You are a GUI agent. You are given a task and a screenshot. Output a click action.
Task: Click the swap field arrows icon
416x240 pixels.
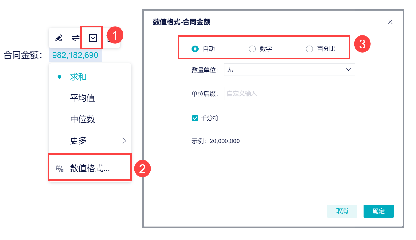point(76,38)
